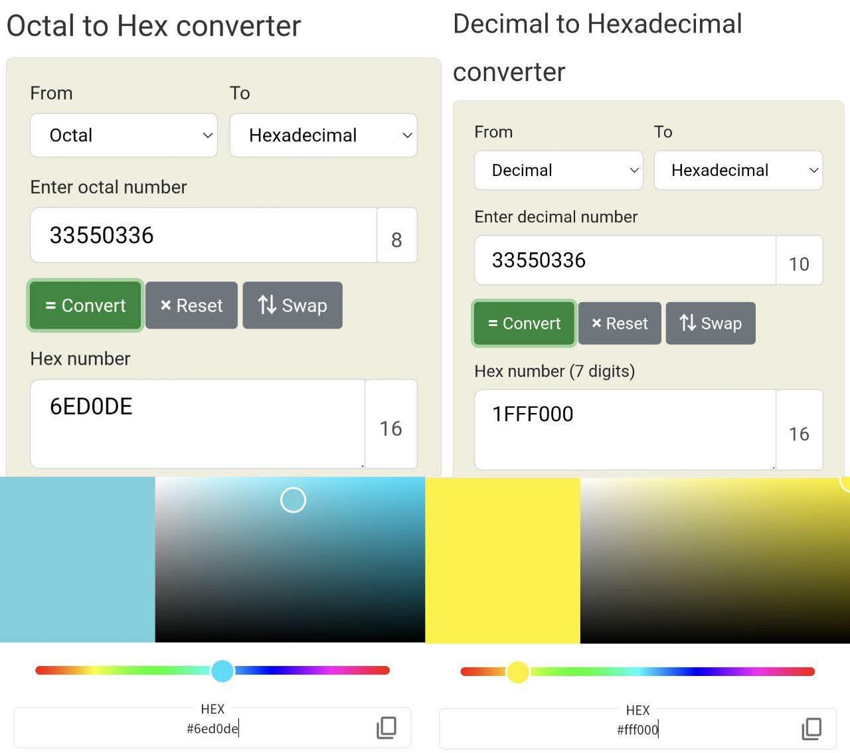Screen dimensions: 850x753
Task: Click Swap in Octal to Hex converter
Action: (292, 305)
